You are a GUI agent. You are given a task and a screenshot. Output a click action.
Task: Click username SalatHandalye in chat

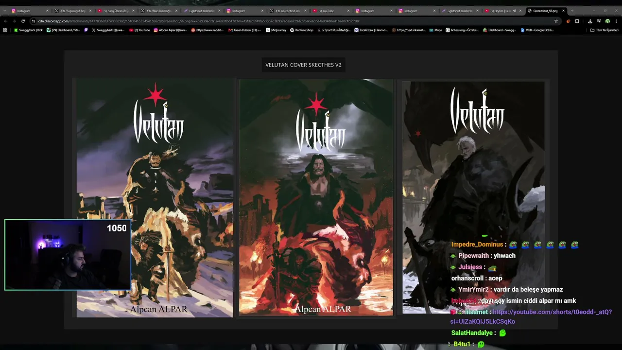point(473,333)
